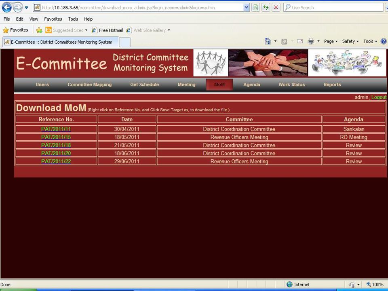The height and width of the screenshot is (291, 388).
Task: Select the E-Committee browser tab
Action: tap(61, 42)
